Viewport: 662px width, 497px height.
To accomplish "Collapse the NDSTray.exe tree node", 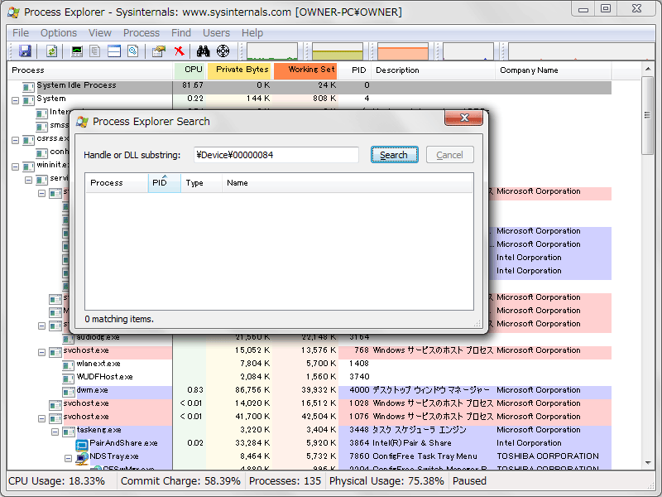I will click(68, 459).
